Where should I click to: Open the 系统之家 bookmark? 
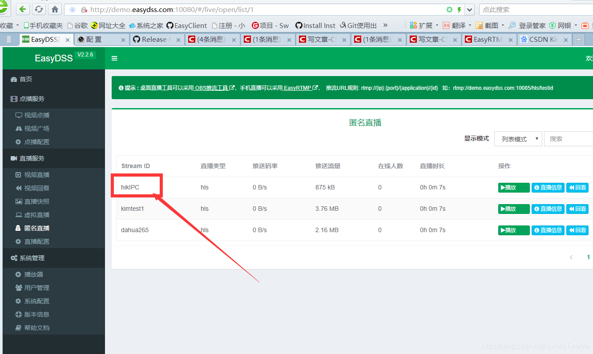click(x=146, y=26)
